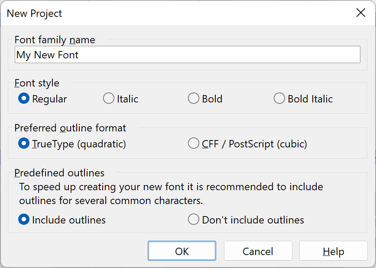The width and height of the screenshot is (376, 268).
Task: Choose CFF / PostScript (cubic) format
Action: [x=193, y=144]
